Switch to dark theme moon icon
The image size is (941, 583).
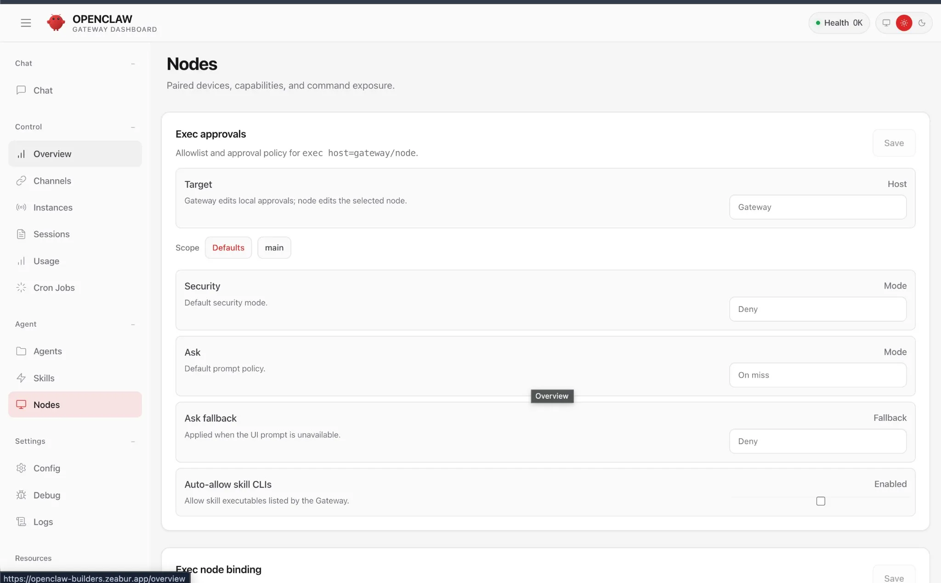pyautogui.click(x=922, y=23)
